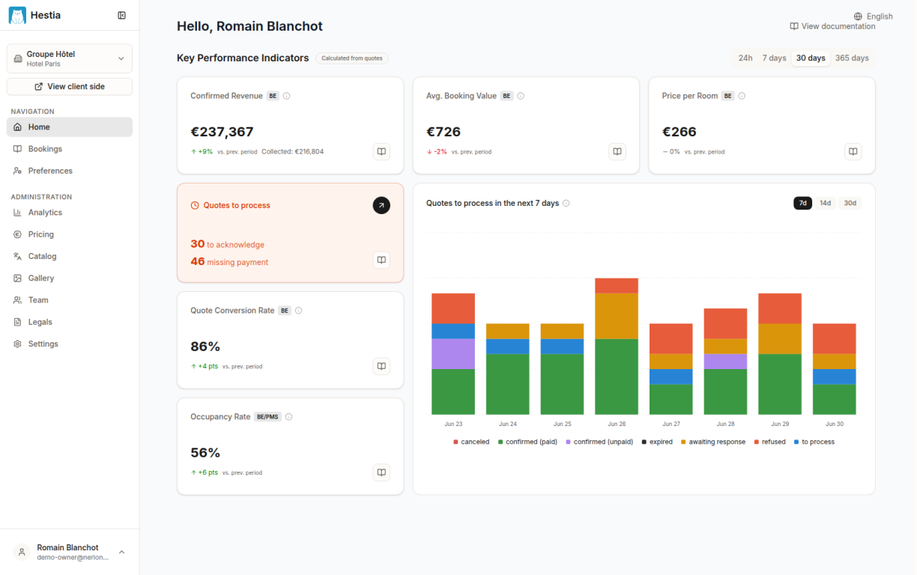Click info icon next to Price per Room

point(742,96)
